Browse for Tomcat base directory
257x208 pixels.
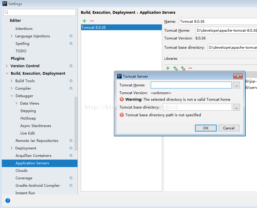point(236,107)
